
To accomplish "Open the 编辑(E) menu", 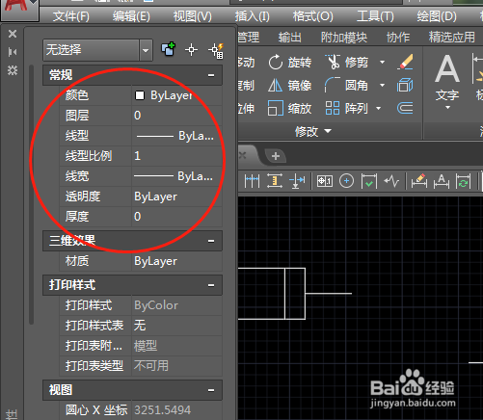I will pyautogui.click(x=131, y=16).
